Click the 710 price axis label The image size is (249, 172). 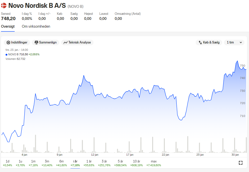pyautogui.click(x=242, y=116)
